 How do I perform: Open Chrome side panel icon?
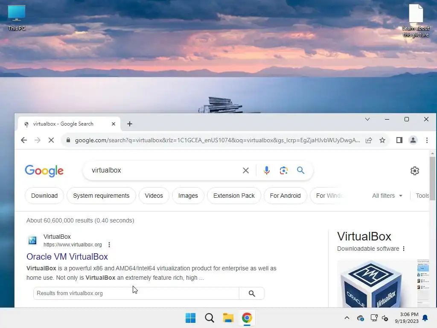tap(399, 140)
